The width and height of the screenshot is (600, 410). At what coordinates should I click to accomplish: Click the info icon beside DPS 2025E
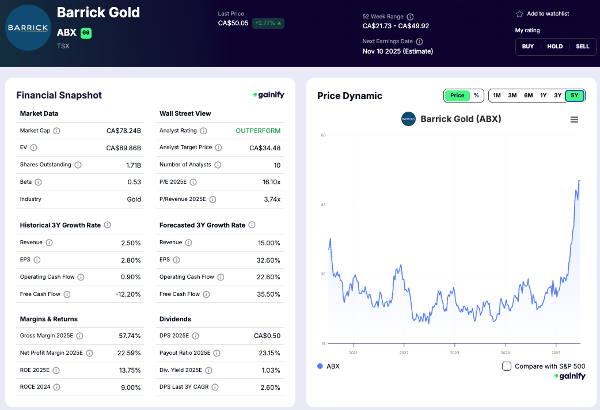[x=195, y=336]
